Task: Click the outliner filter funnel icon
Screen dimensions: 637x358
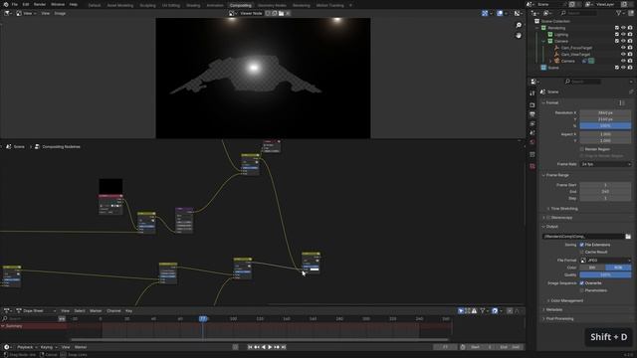Action: (x=619, y=13)
